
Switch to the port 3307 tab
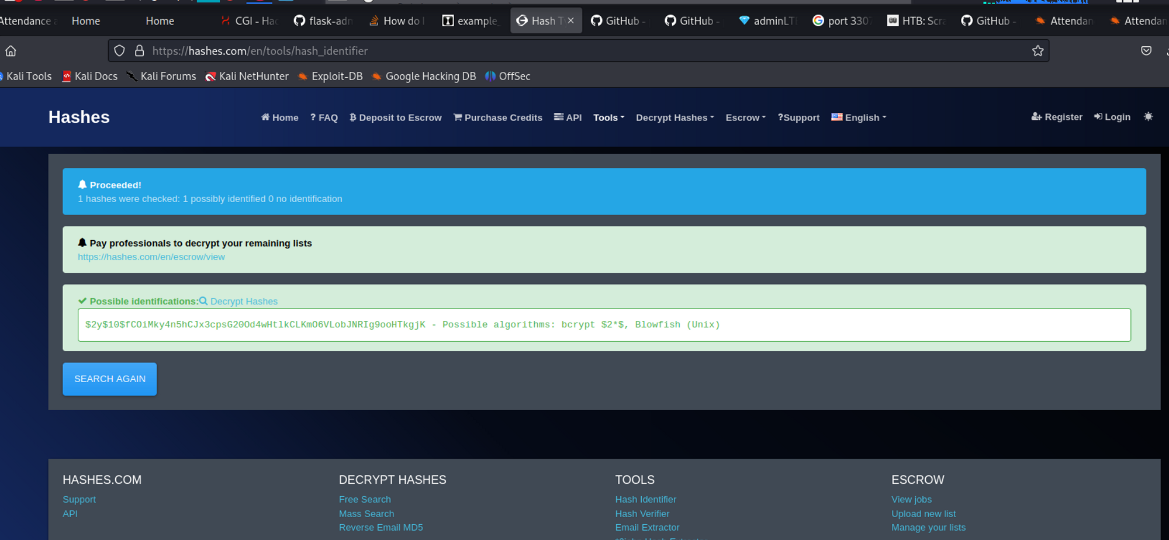pos(842,21)
